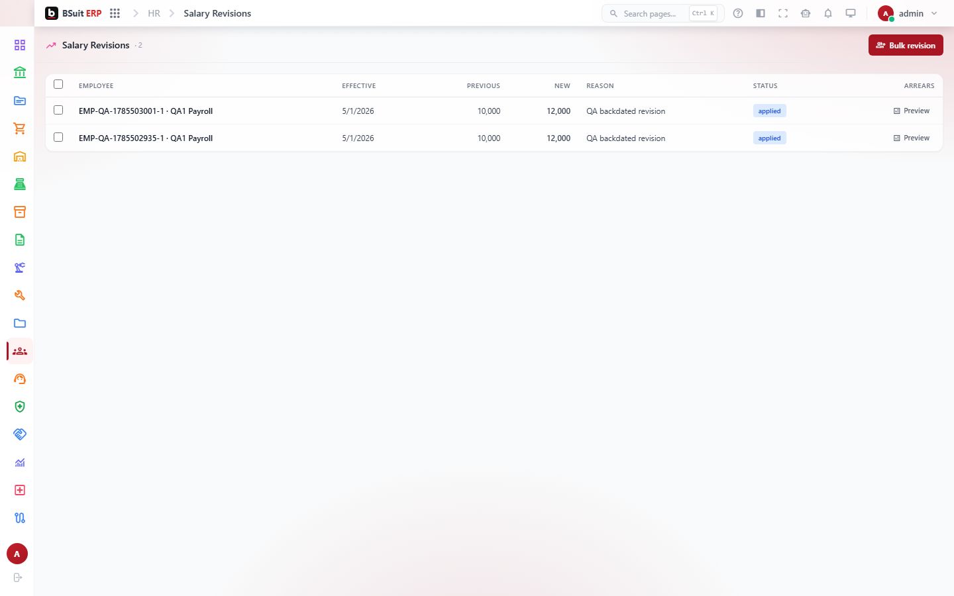Click Salary Revisions in the breadcrumb
This screenshot has width=954, height=596.
[x=217, y=13]
